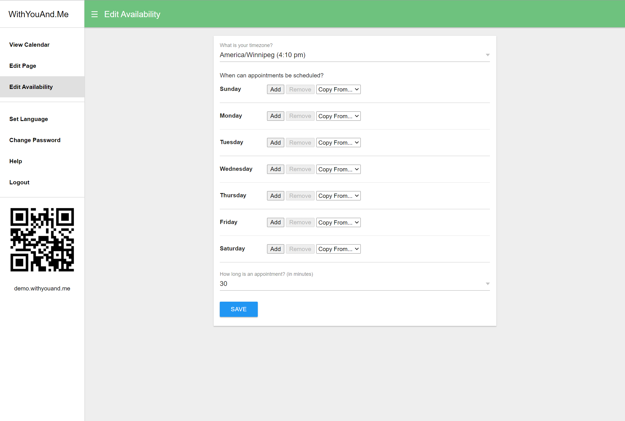Image resolution: width=625 pixels, height=421 pixels.
Task: Add a time slot for Friday
Action: coord(275,222)
